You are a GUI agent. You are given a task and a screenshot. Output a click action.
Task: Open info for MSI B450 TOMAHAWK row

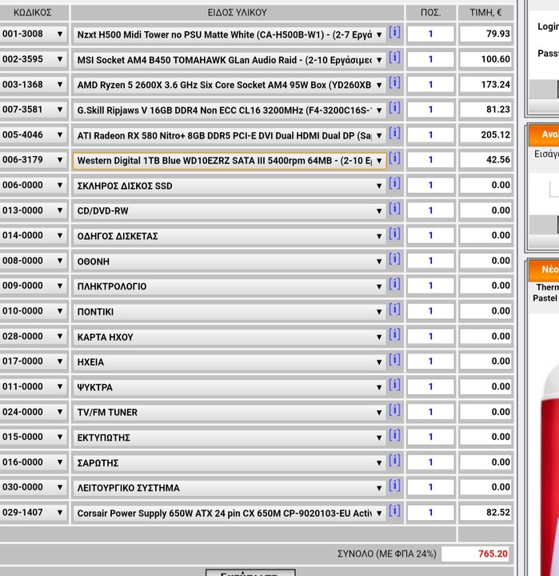(x=394, y=58)
